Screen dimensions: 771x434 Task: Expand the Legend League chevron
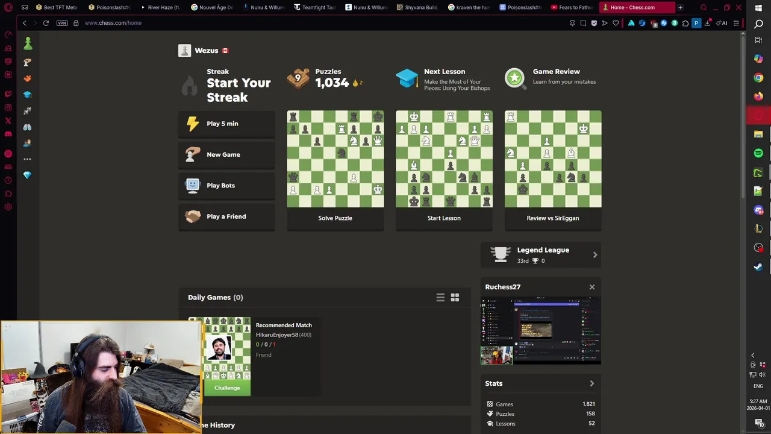point(595,255)
